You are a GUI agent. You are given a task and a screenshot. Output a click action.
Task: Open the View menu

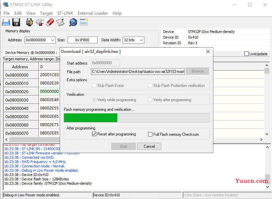(31, 13)
